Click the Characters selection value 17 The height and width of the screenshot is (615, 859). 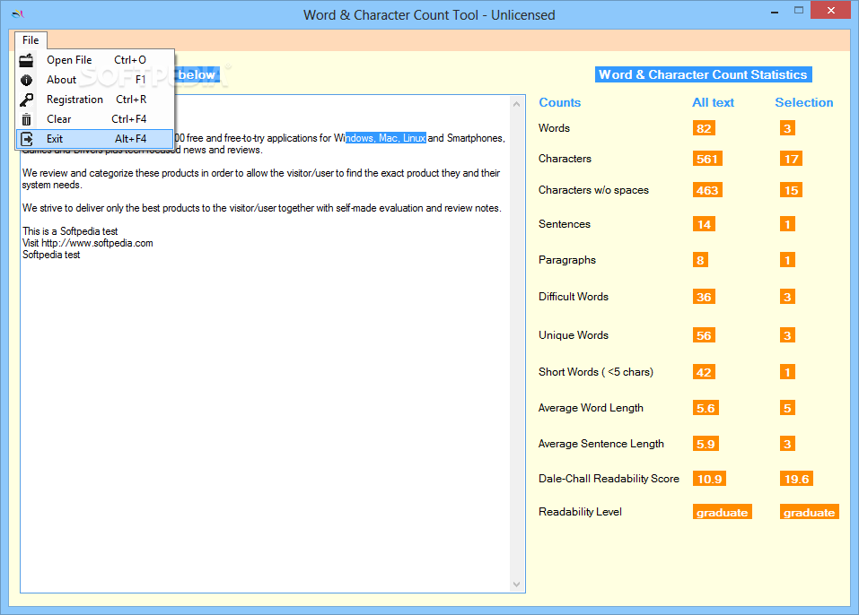coord(791,159)
